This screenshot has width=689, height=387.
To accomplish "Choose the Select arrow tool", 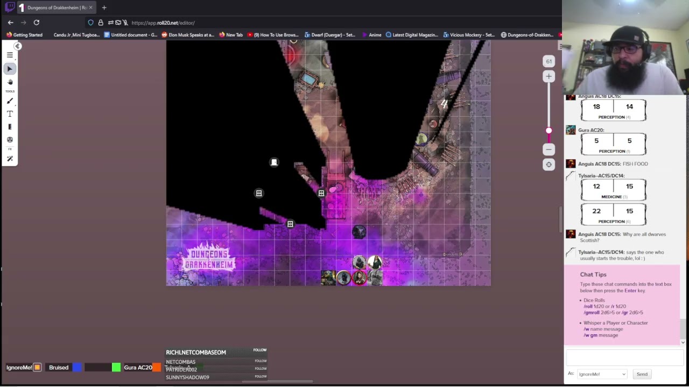I will coord(10,69).
